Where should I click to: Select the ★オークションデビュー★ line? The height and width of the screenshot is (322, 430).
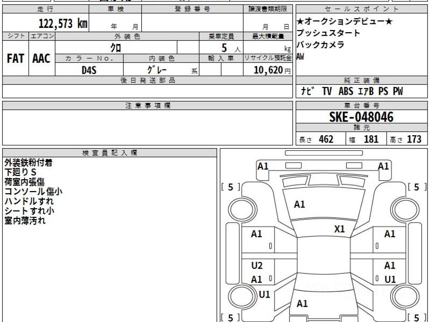click(x=344, y=22)
